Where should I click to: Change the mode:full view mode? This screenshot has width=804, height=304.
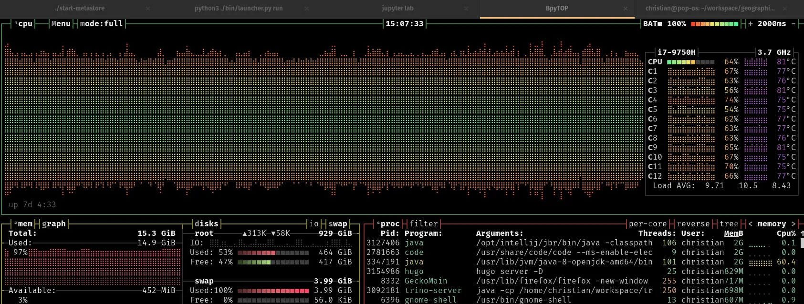pyautogui.click(x=102, y=24)
